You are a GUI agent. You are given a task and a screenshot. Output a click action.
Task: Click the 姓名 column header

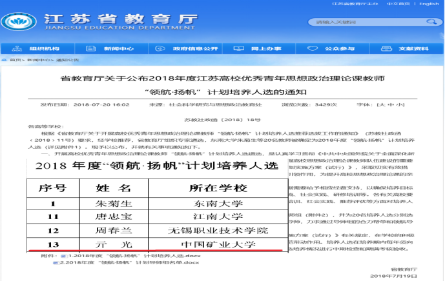point(114,188)
